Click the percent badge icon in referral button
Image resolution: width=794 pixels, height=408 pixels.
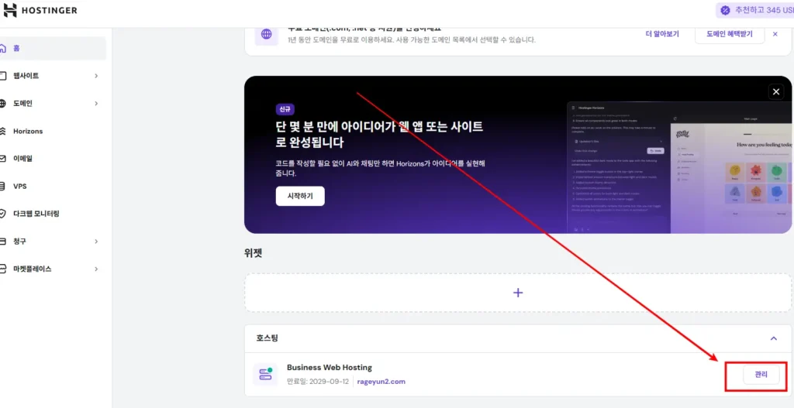[x=726, y=10]
